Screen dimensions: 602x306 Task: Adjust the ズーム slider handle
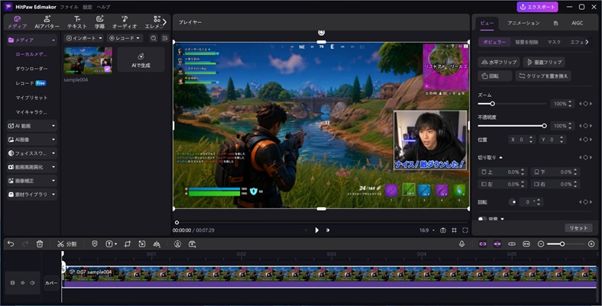492,104
